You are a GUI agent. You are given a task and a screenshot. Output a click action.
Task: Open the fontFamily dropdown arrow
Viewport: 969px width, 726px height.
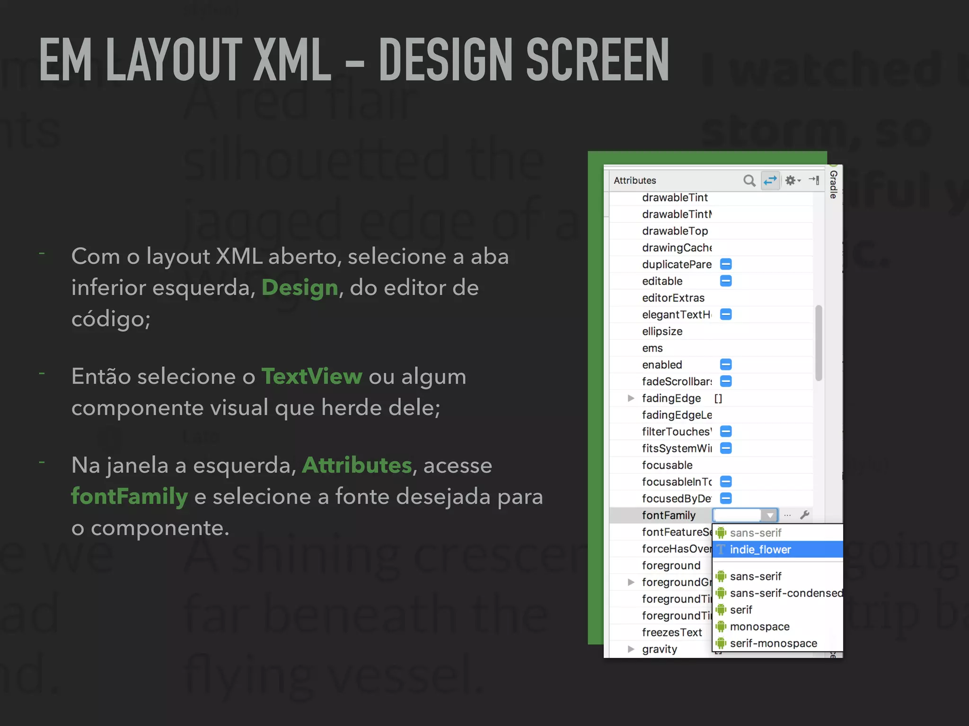[770, 515]
